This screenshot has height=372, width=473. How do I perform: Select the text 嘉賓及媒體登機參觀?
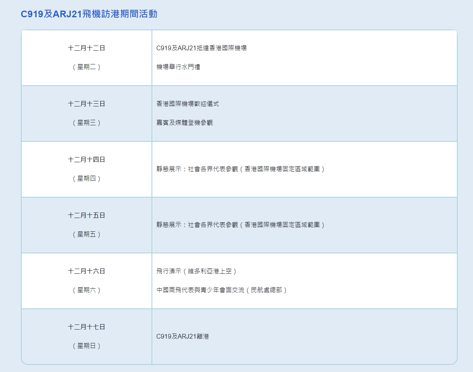pos(185,123)
